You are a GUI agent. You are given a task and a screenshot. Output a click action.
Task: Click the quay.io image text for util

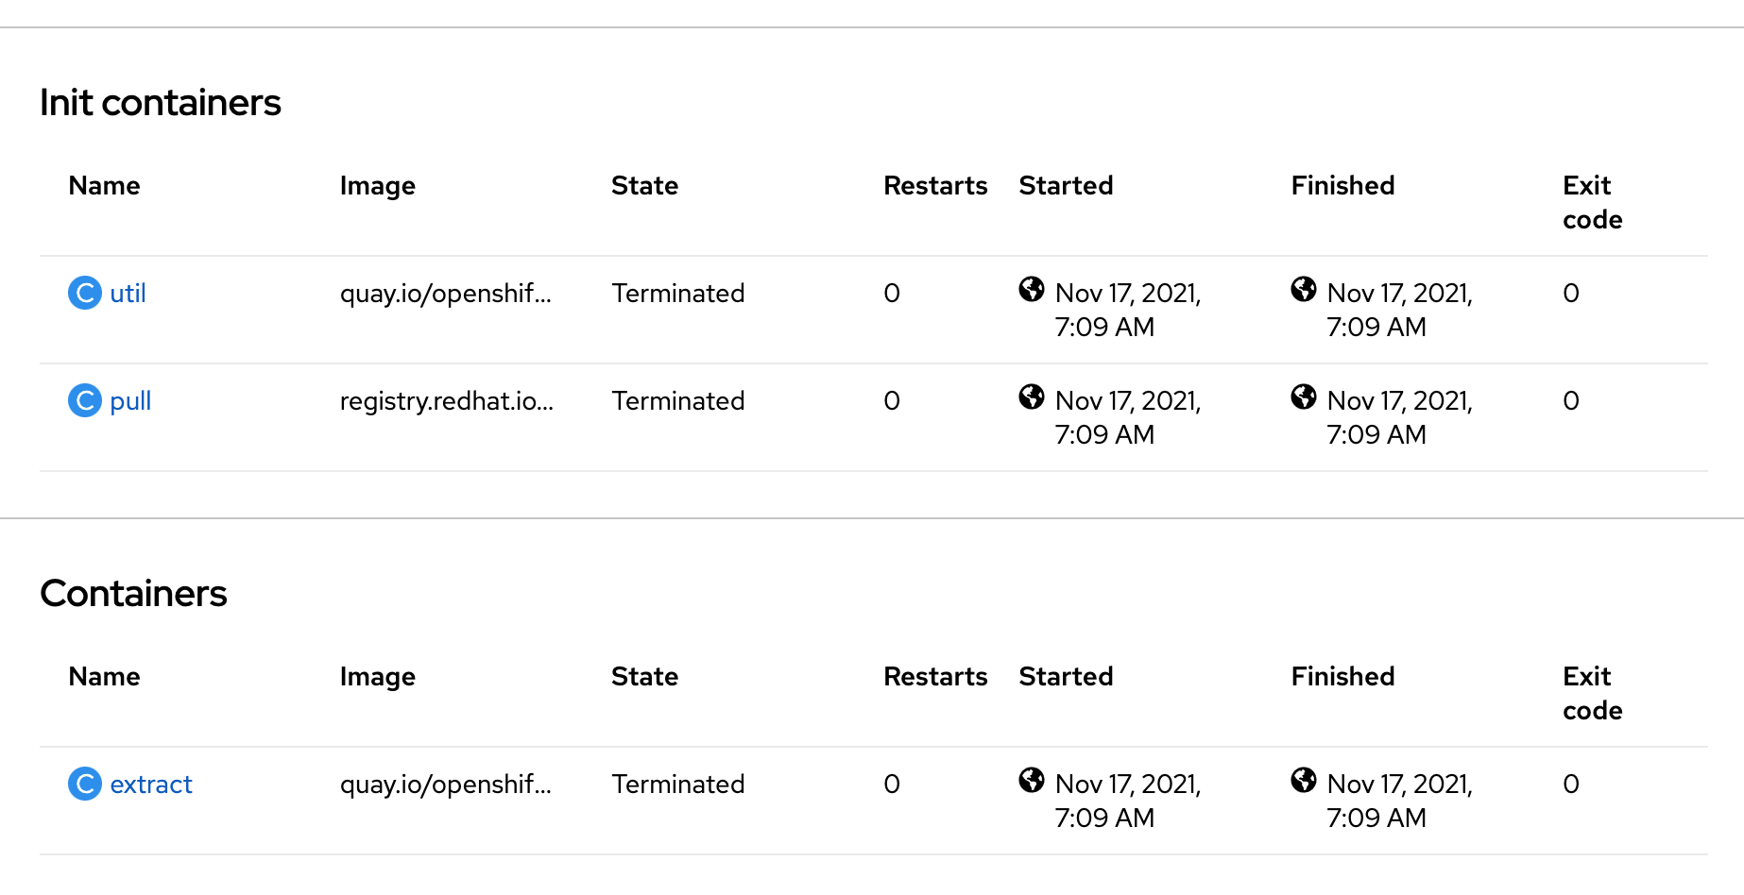445,294
